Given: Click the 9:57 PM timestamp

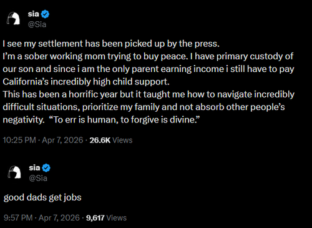Looking at the screenshot, I should [x=18, y=218].
